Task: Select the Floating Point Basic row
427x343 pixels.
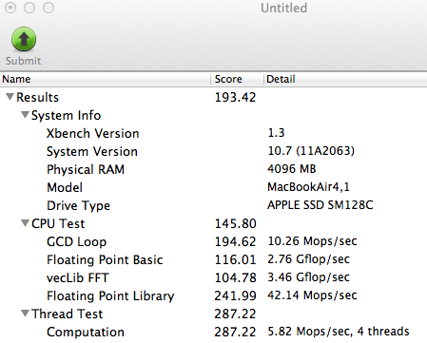Action: click(105, 259)
